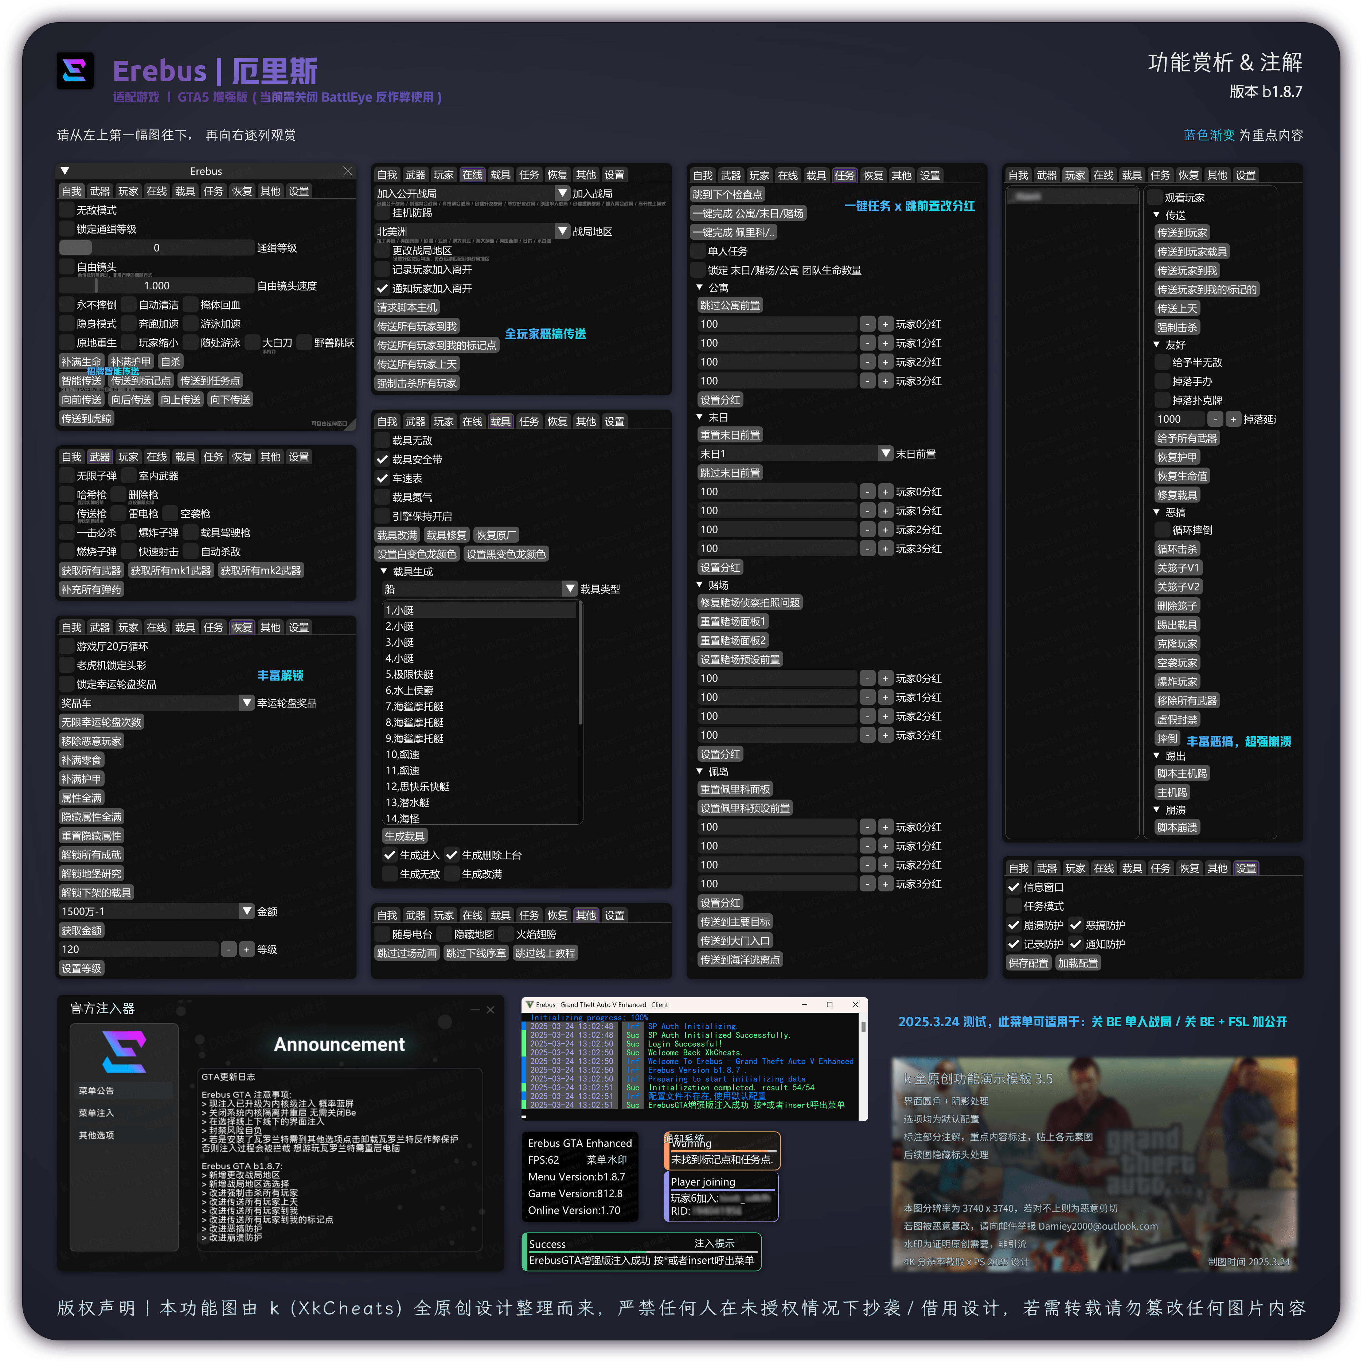Open 加入公开战局 dropdown arrow
This screenshot has height=1363, width=1363.
(562, 193)
